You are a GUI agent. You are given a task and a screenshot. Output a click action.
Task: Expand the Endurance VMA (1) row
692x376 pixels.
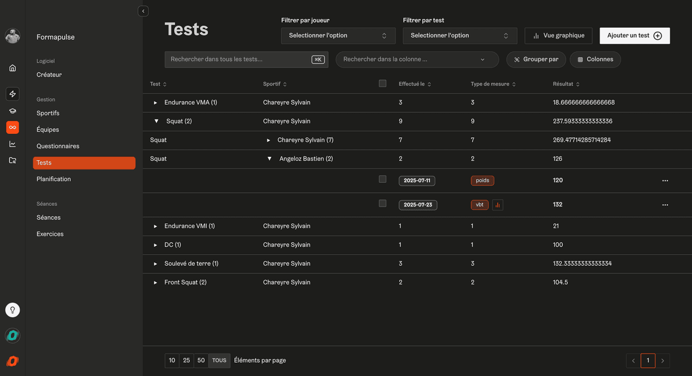pyautogui.click(x=155, y=102)
